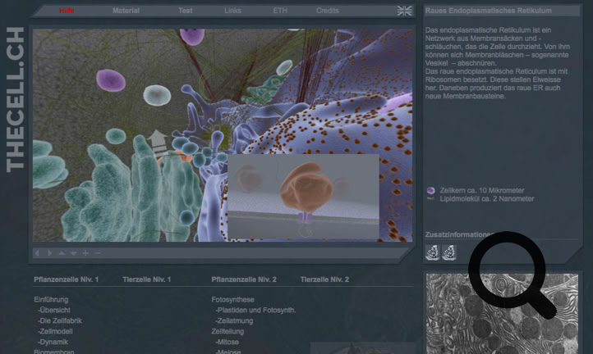The image size is (593, 354).
Task: Open the Credits menu item
Action: point(327,11)
